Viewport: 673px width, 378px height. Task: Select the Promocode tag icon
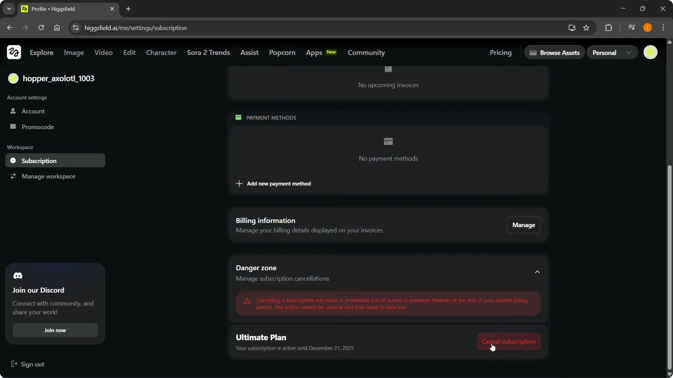(13, 127)
